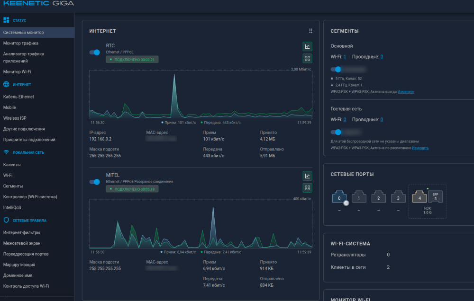Click the main segment wired count link
474x301 pixels.
[x=382, y=57]
